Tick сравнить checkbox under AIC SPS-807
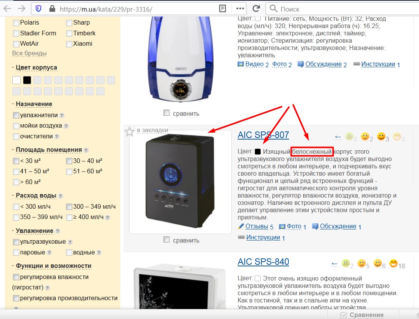Screen dimensions: 419x319 click(x=166, y=240)
